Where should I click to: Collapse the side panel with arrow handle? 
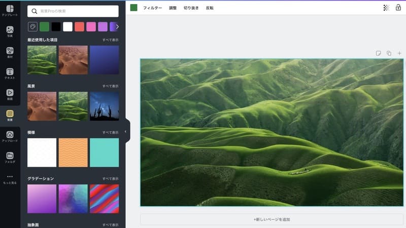pyautogui.click(x=126, y=132)
